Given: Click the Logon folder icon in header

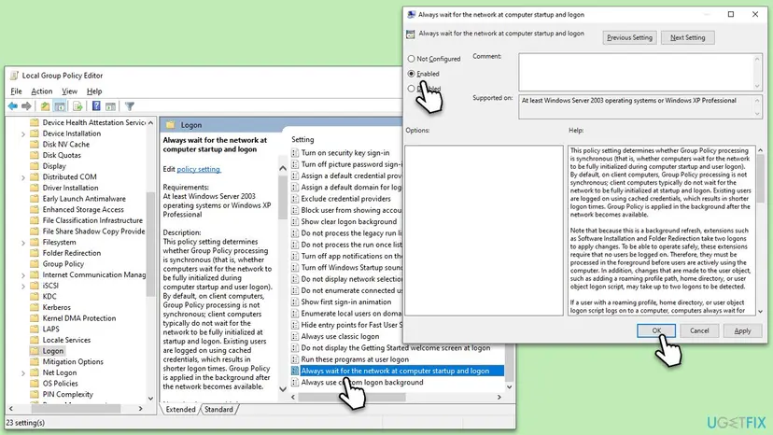Looking at the screenshot, I should 171,125.
